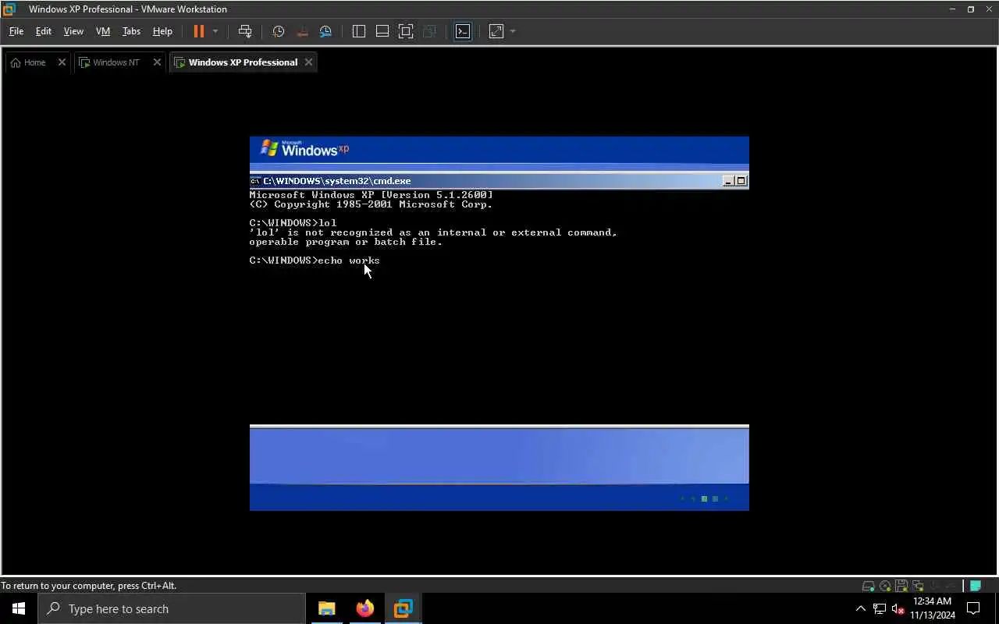Viewport: 999px width, 624px height.
Task: Open the host network tray icon
Action: coord(880,608)
